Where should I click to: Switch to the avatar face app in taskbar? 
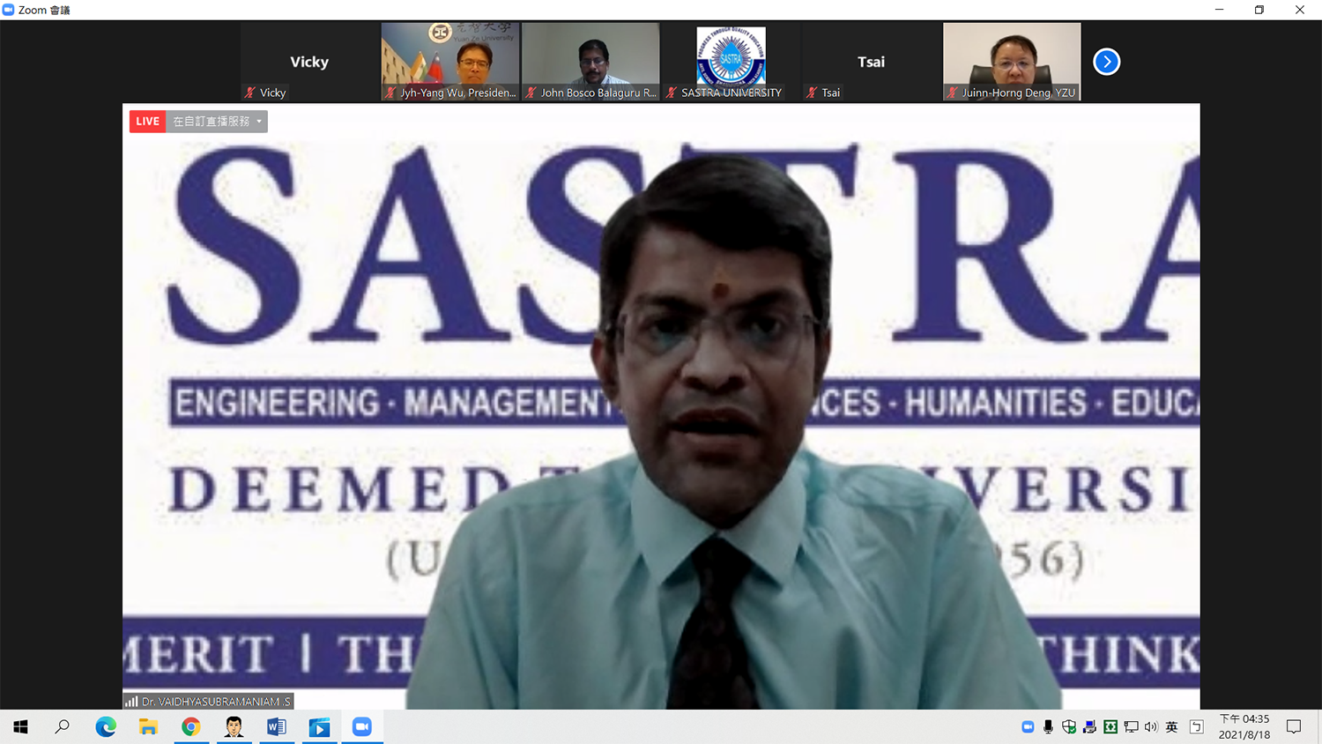pyautogui.click(x=234, y=727)
